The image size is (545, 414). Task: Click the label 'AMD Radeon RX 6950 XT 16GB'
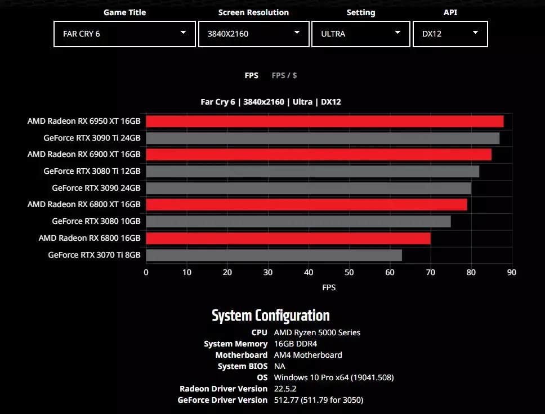point(84,121)
